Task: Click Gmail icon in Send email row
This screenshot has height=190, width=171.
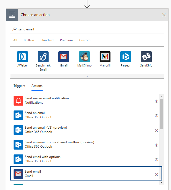Action: pyautogui.click(x=18, y=174)
